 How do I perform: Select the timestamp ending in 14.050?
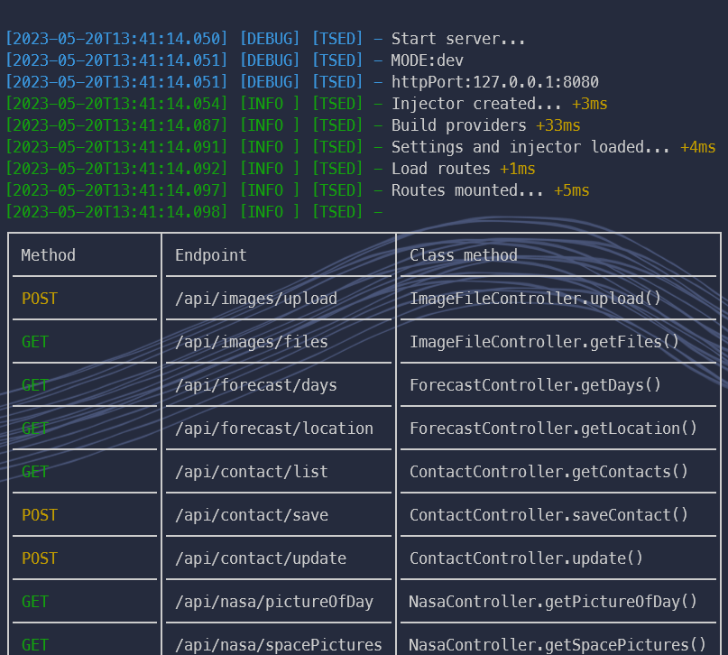[x=117, y=39]
